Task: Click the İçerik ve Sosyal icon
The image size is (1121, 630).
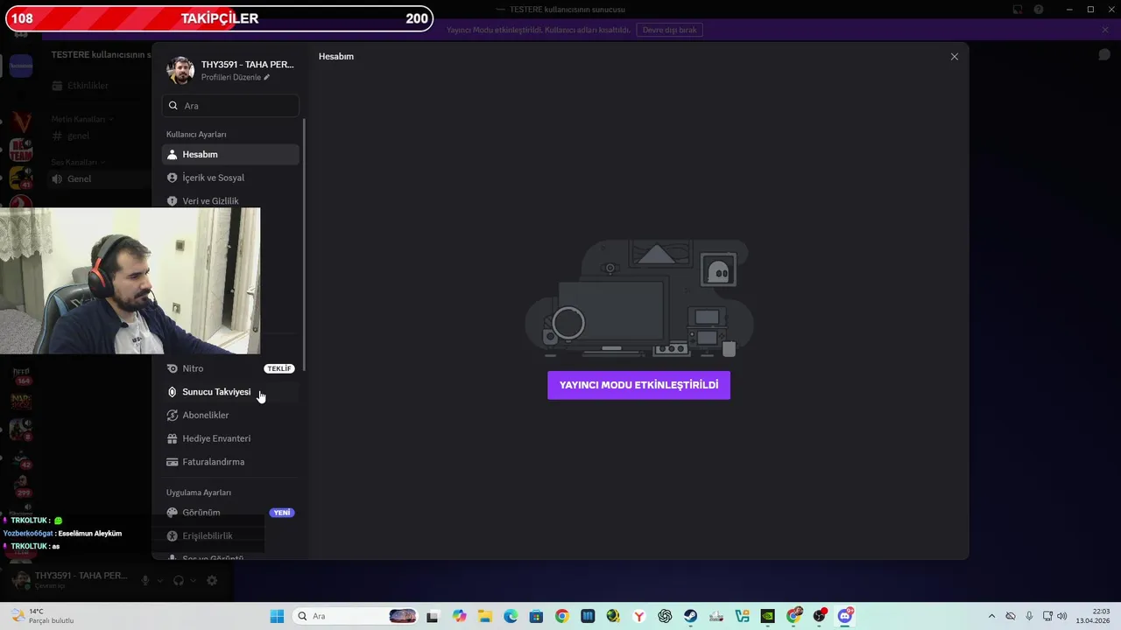Action: 173,178
